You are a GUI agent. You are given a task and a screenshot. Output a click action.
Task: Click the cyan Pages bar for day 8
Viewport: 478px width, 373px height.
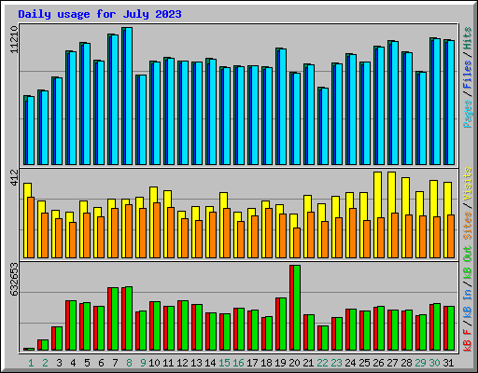[x=129, y=96]
